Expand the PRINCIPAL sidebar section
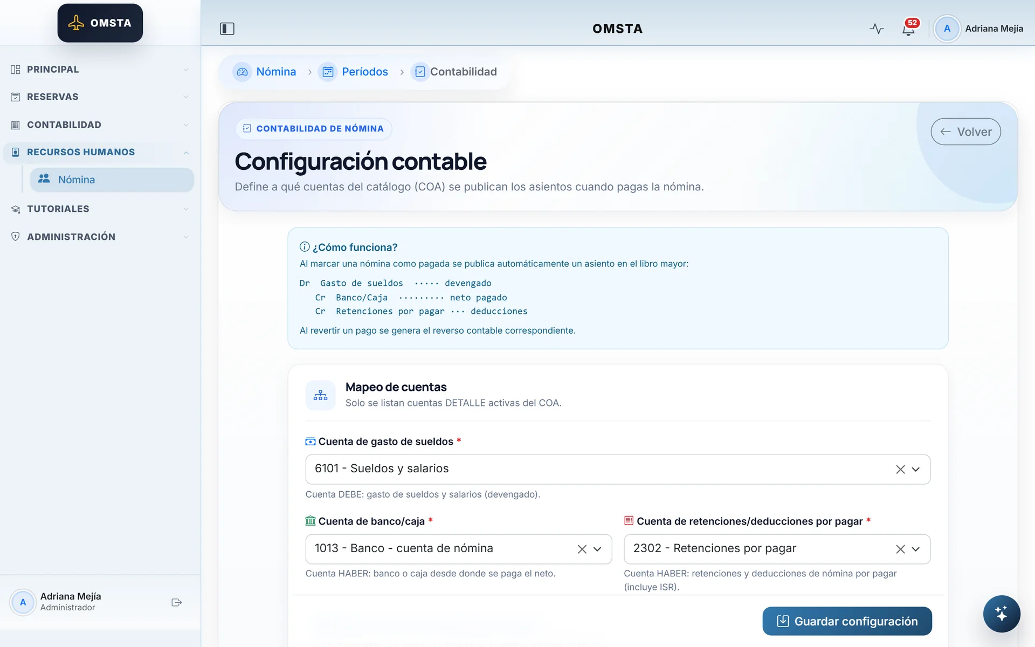Viewport: 1035px width, 647px height. coord(100,70)
